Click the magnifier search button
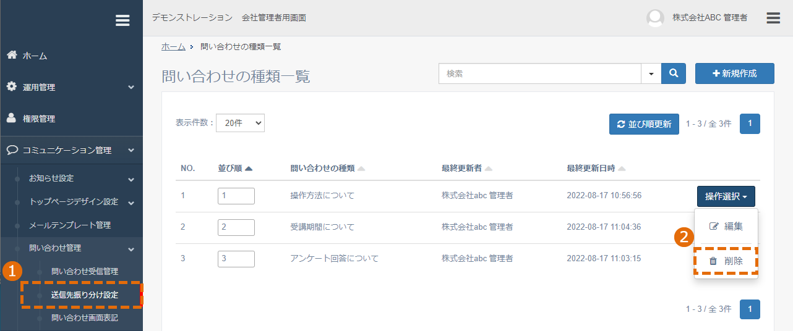The image size is (793, 331). click(674, 73)
